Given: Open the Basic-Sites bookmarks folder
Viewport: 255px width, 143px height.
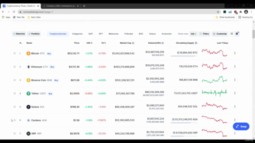Looking at the screenshot, I should (34, 17).
